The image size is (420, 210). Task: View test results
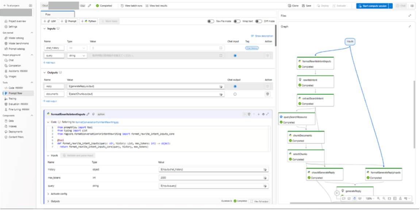point(156,5)
